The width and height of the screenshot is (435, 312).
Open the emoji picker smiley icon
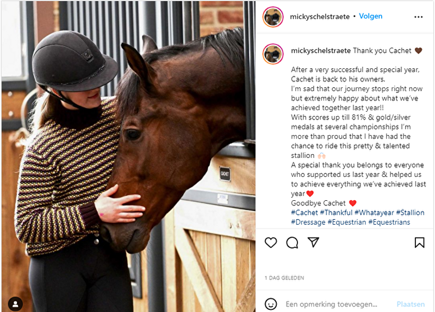(x=271, y=304)
